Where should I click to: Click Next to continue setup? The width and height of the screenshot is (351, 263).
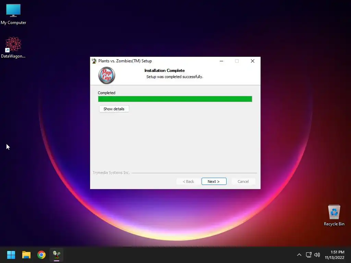214,181
